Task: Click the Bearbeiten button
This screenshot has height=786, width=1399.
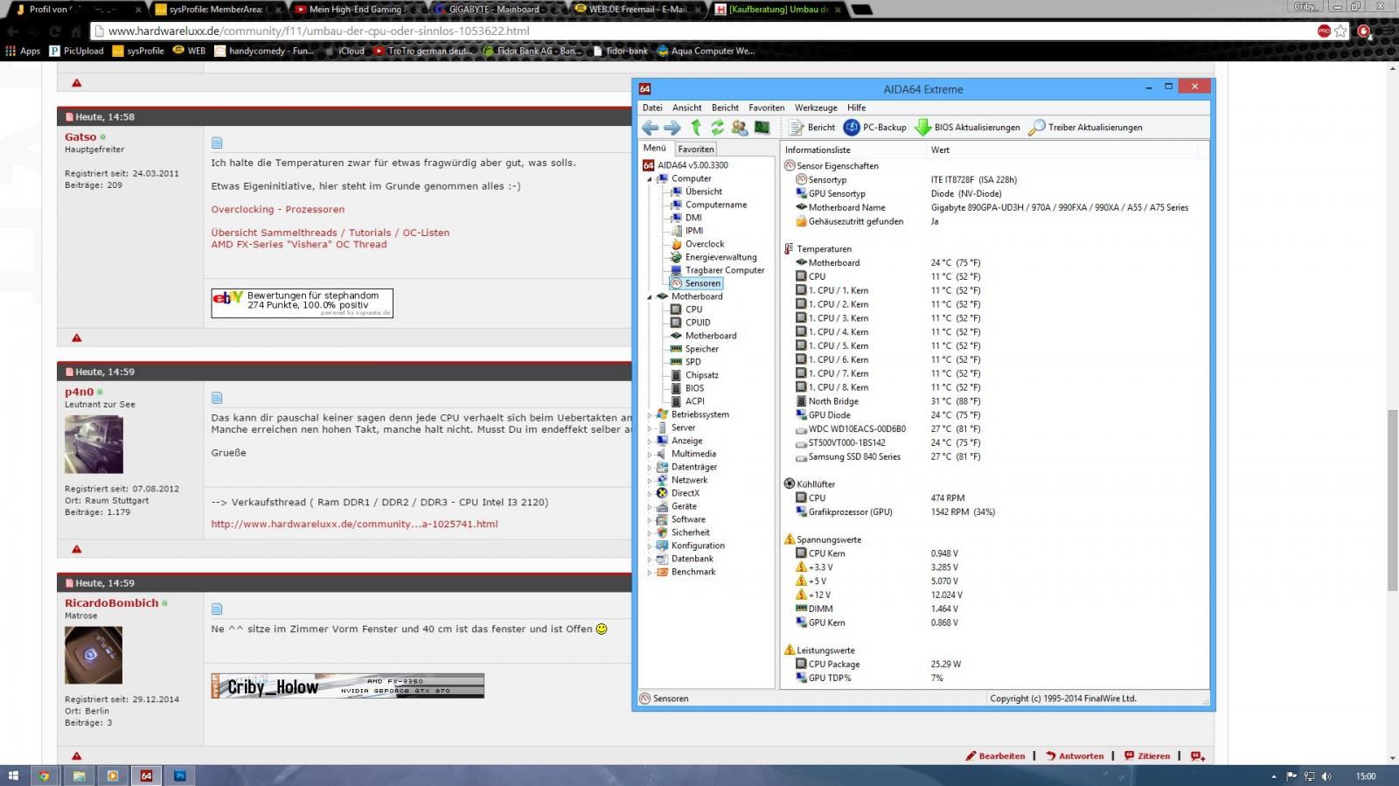Action: 995,756
